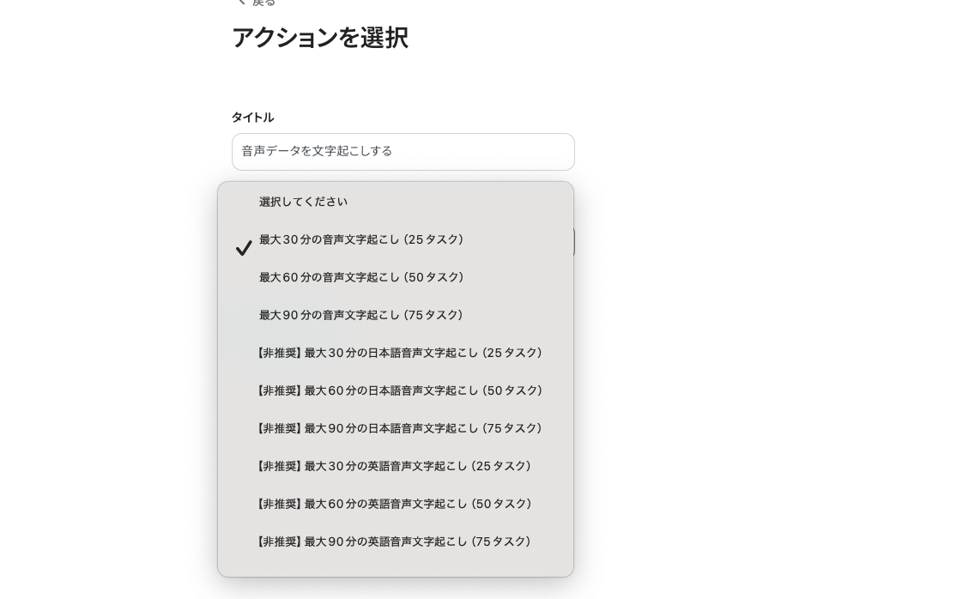Click the アクションを選択 heading
This screenshot has width=975, height=599.
[x=320, y=38]
